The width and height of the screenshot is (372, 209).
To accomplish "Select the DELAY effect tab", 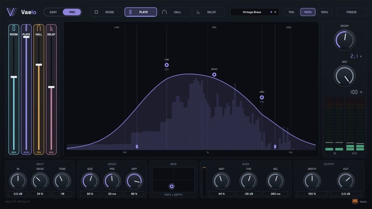I will pos(209,12).
